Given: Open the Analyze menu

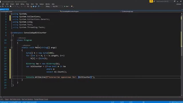Looking at the screenshot, I should tap(42, 4).
